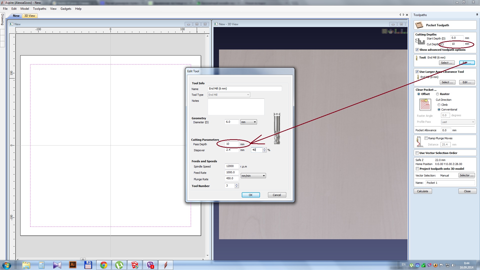The height and width of the screenshot is (270, 480).
Task: Pin the Toolpaths panel
Action: pyautogui.click(x=477, y=15)
